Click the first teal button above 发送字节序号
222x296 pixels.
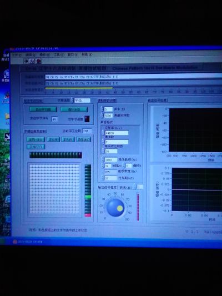click(43, 109)
